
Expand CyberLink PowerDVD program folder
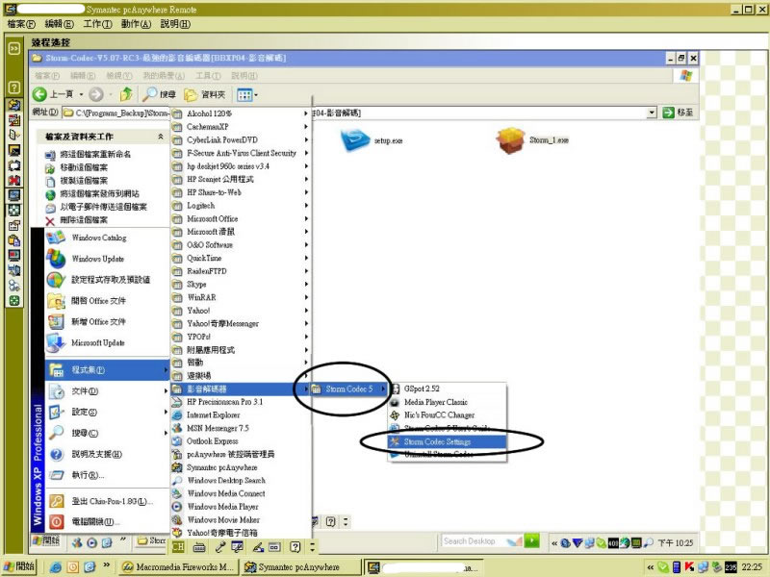[241, 139]
